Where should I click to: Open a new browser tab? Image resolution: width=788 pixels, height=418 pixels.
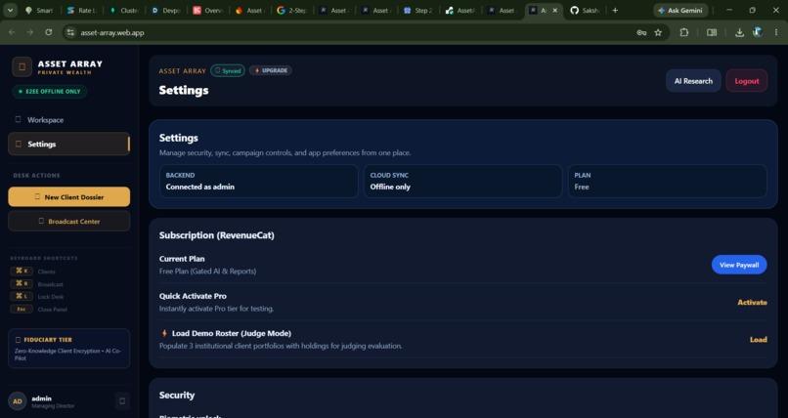(615, 10)
